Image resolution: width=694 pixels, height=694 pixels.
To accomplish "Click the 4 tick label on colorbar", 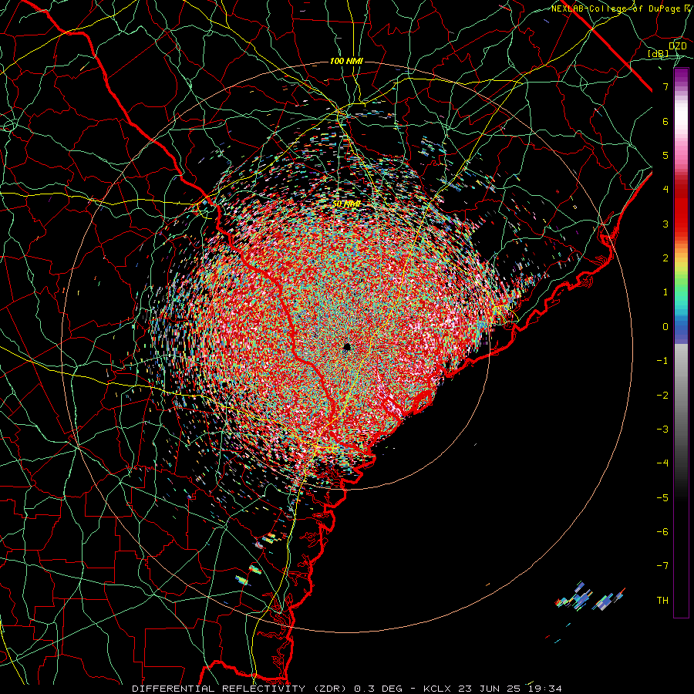I will click(665, 190).
